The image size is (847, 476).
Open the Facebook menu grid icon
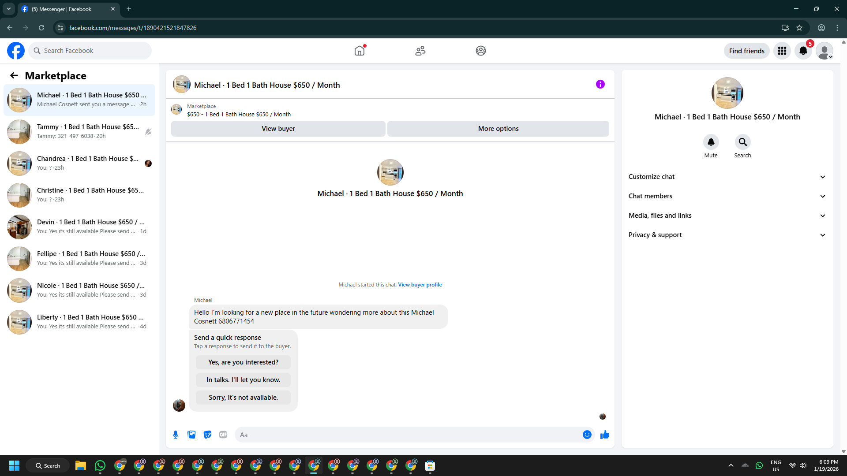coord(782,51)
